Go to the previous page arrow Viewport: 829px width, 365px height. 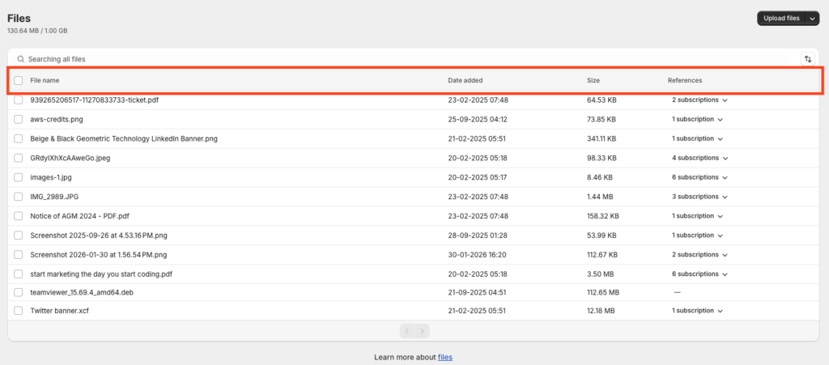[x=407, y=331]
